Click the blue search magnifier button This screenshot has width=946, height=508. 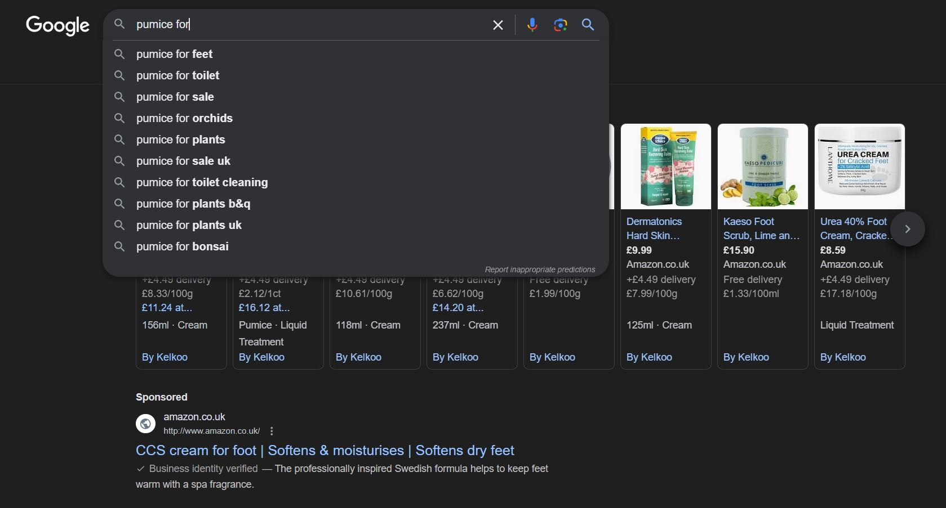click(x=588, y=25)
